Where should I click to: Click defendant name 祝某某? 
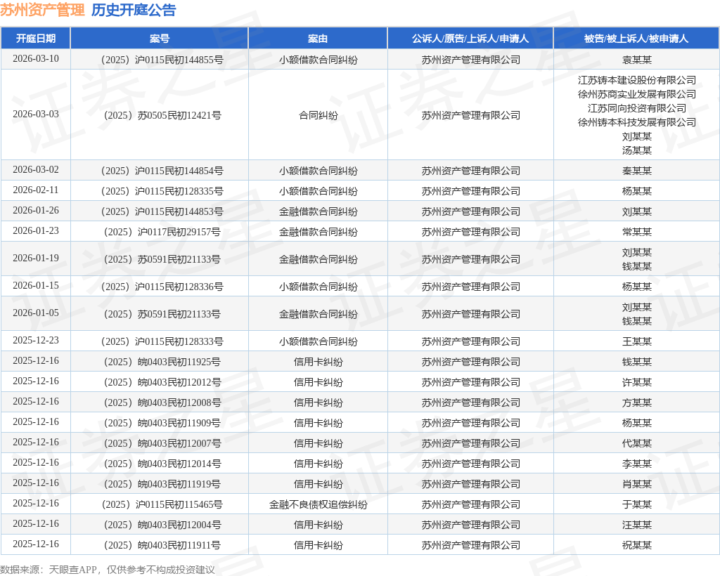tap(637, 545)
